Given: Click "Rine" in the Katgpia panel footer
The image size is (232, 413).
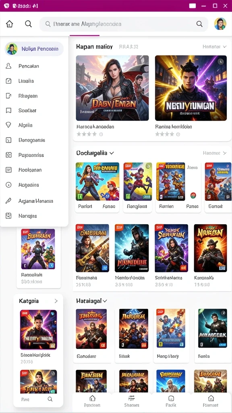Looking at the screenshot, I should coord(25,400).
